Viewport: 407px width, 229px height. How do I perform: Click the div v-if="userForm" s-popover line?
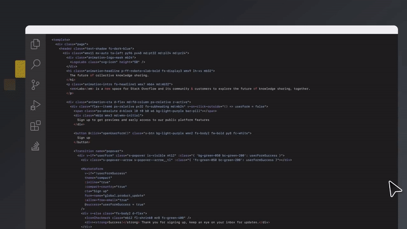coord(181,156)
